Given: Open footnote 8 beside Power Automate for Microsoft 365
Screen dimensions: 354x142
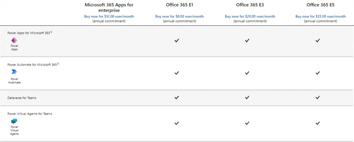Looking at the screenshot, I should click(58, 64).
